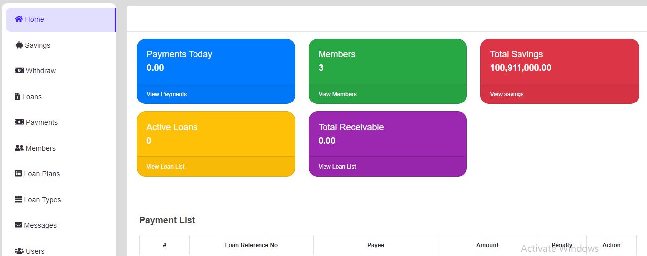Click the Home house icon in sidebar
Viewport: 647px width, 256px height.
point(19,19)
